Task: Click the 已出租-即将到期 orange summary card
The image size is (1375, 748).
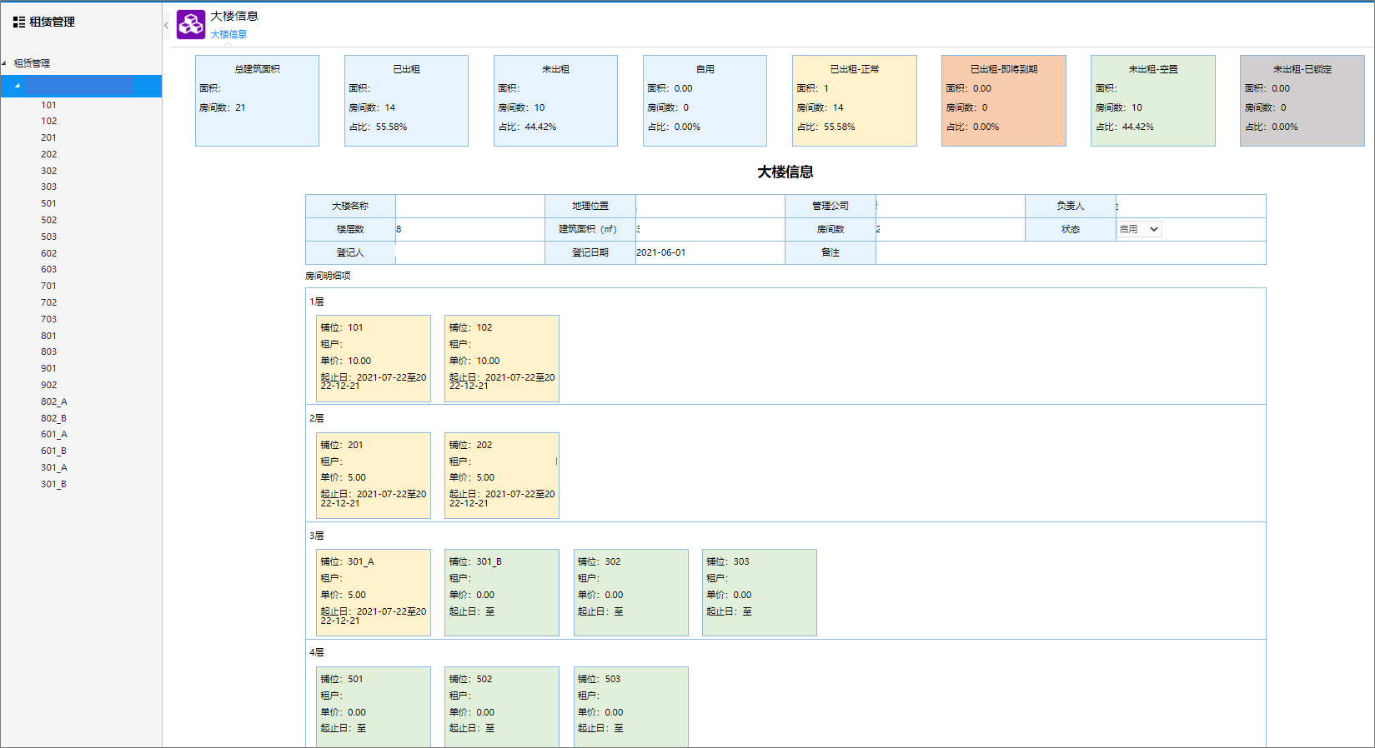Action: click(x=1004, y=101)
